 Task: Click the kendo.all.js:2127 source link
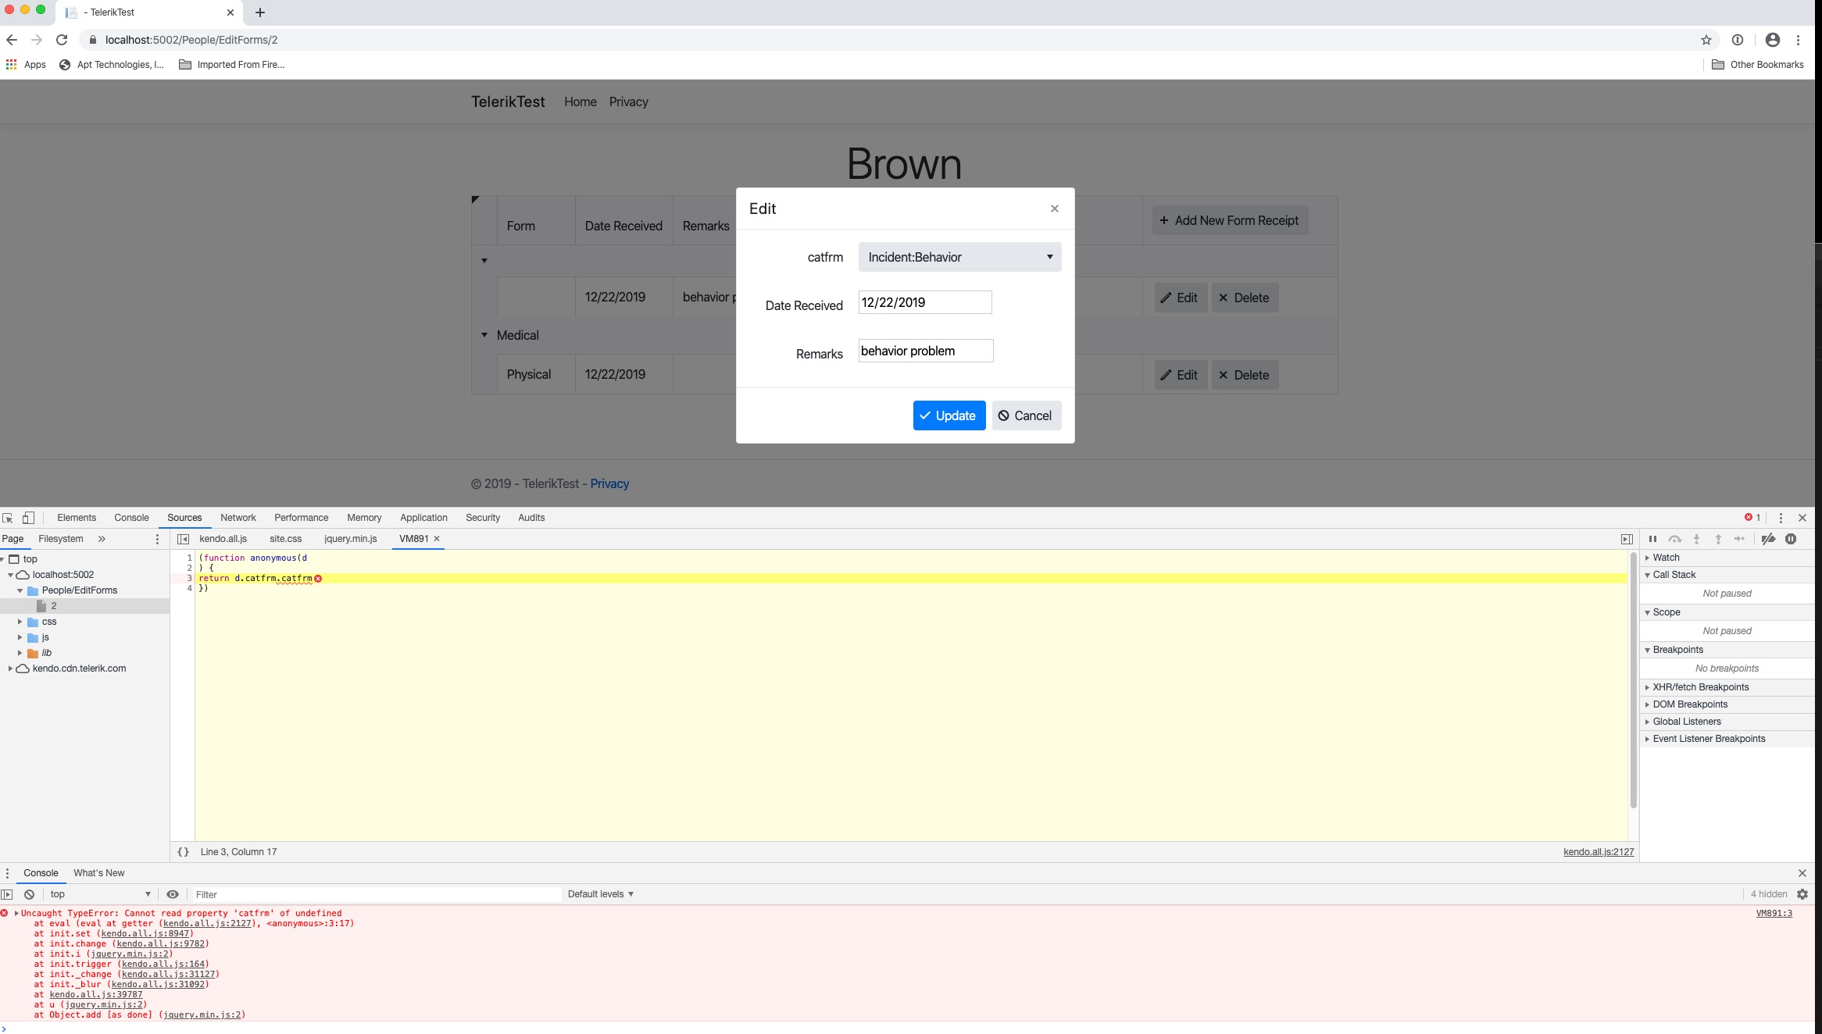tap(1598, 852)
